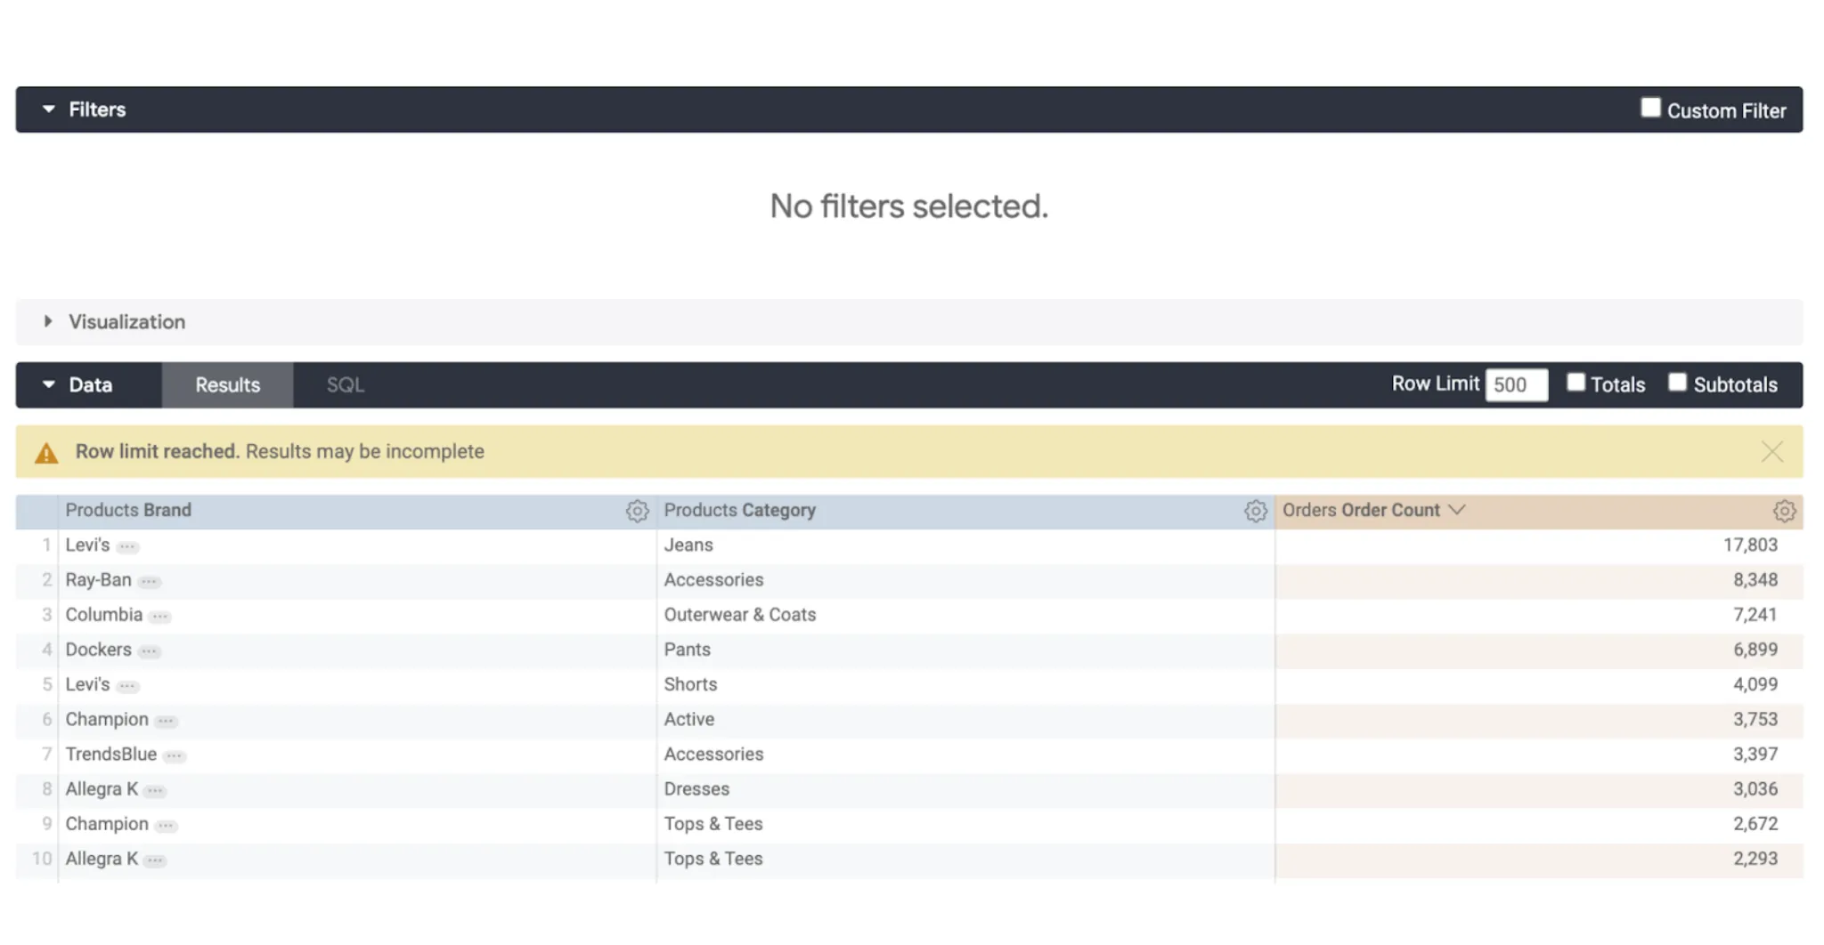Screen dimensions: 1824x945
Task: Enable the Custom Filter checkbox
Action: pyautogui.click(x=1651, y=107)
